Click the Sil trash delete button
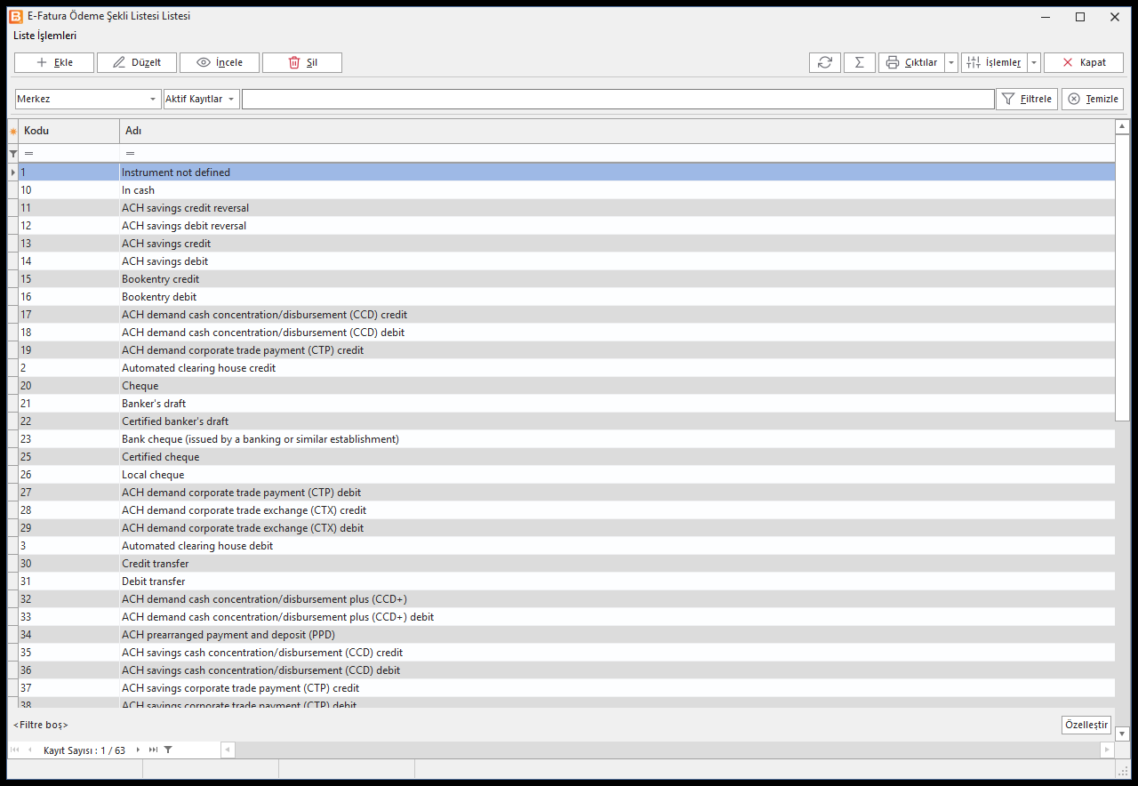Image resolution: width=1138 pixels, height=786 pixels. click(x=302, y=62)
